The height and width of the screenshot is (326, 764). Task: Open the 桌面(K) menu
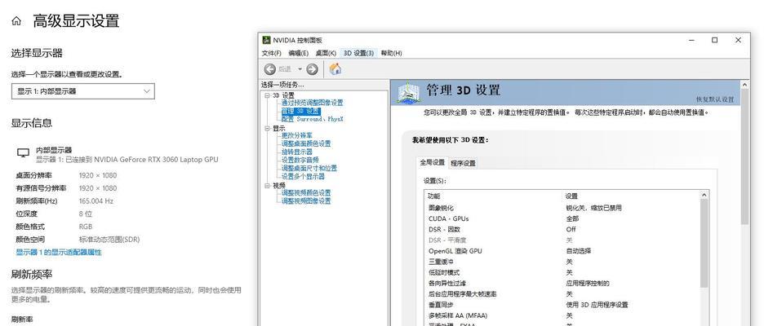click(326, 53)
